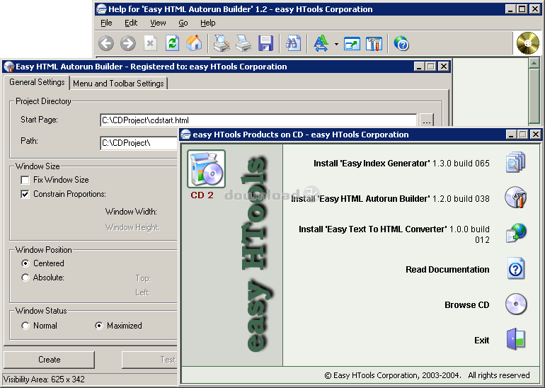
Task: Click the Autorun Builder title bar icon
Action: pos(9,67)
